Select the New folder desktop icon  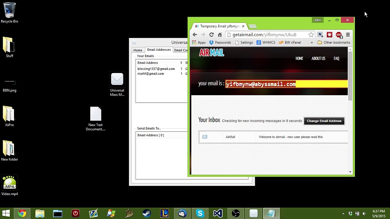click(9, 151)
